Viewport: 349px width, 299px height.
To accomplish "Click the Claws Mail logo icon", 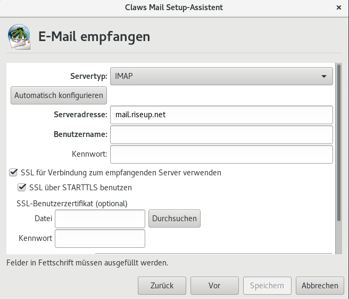I will click(19, 37).
